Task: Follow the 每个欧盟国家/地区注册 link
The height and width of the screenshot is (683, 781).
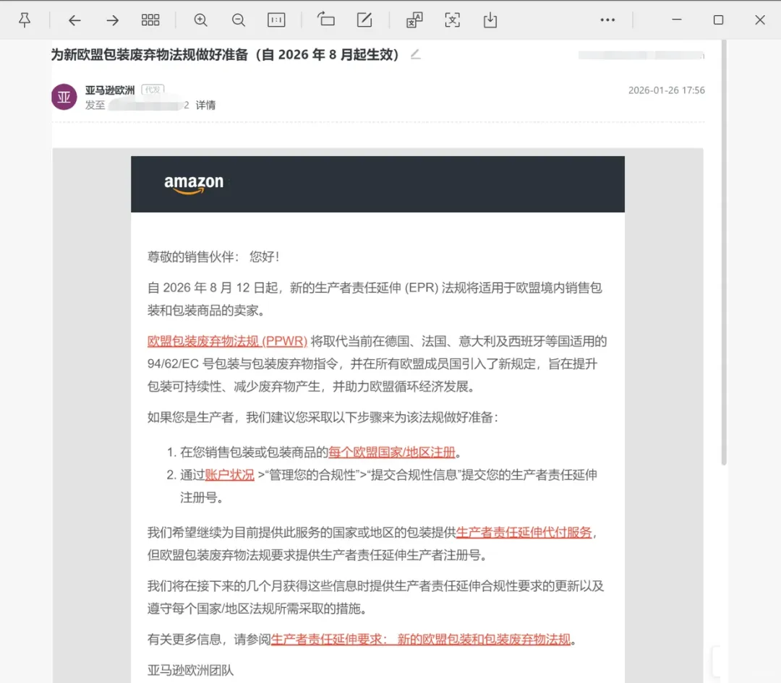Action: tap(392, 452)
